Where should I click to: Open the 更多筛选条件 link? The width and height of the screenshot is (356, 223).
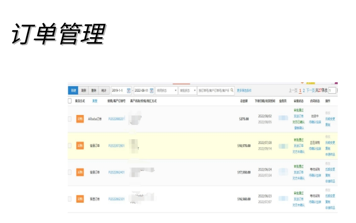point(244,90)
